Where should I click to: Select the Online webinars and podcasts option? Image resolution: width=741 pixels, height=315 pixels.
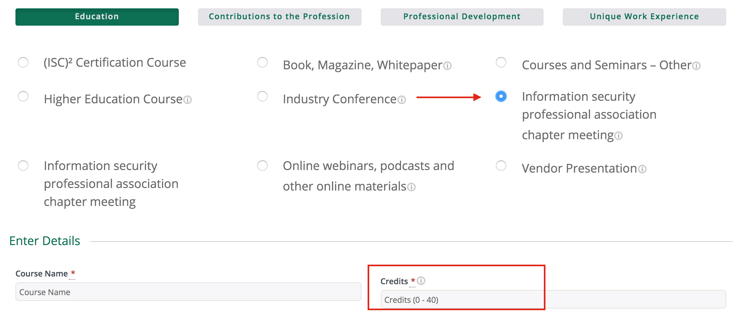tap(262, 166)
